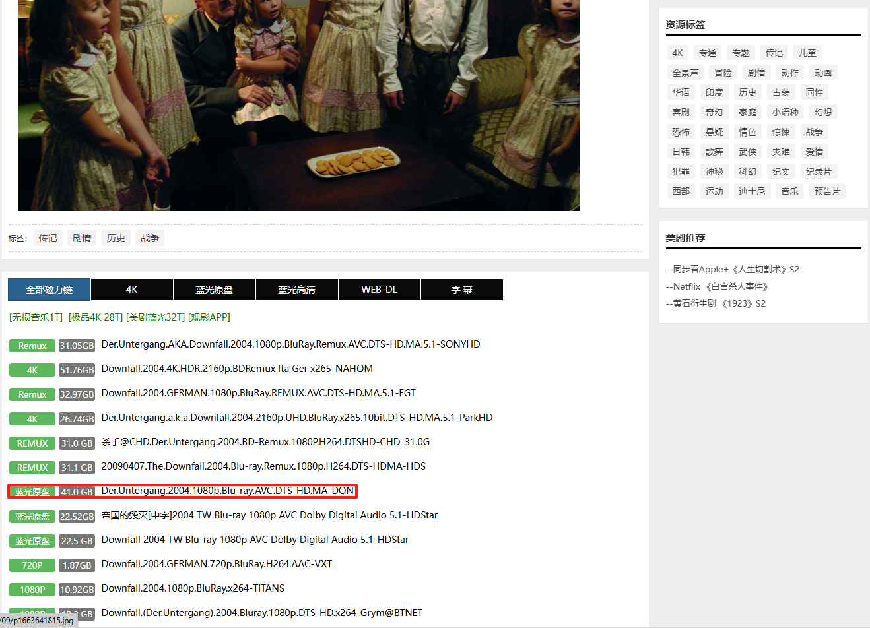
Task: Click the 专题 resource tag
Action: (741, 53)
